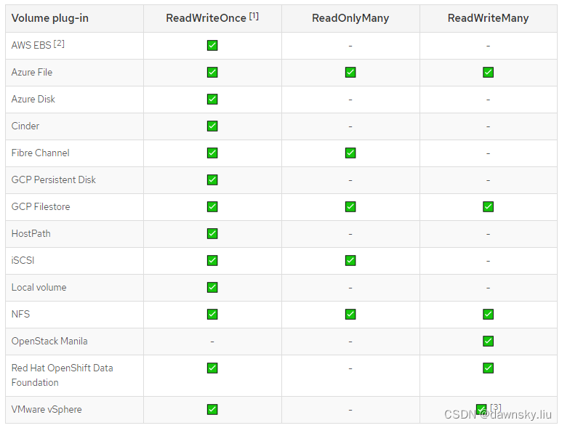Click the dash in VMware vSphere ReadOnlyMany cell
Image resolution: width=562 pixels, height=428 pixels.
350,410
